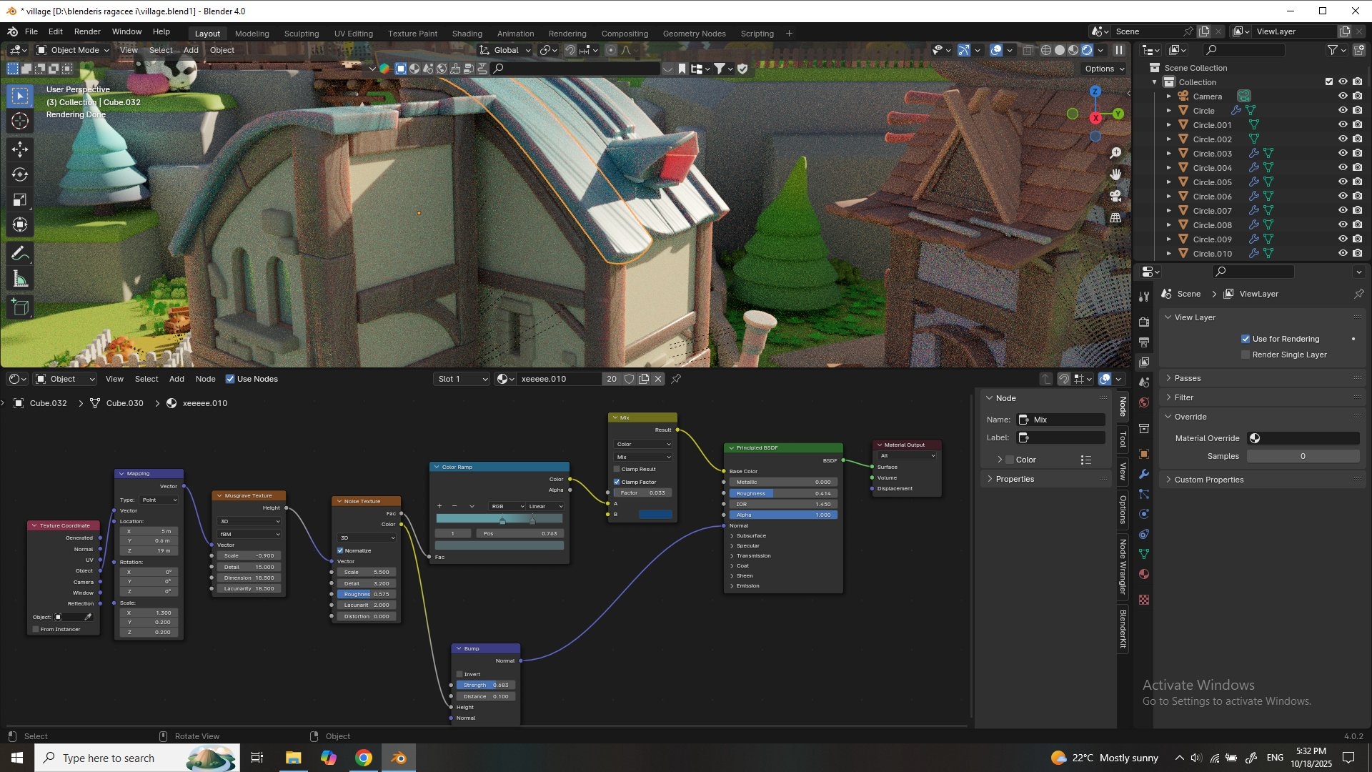Open the Slot 1 dropdown
1372x772 pixels.
point(462,379)
